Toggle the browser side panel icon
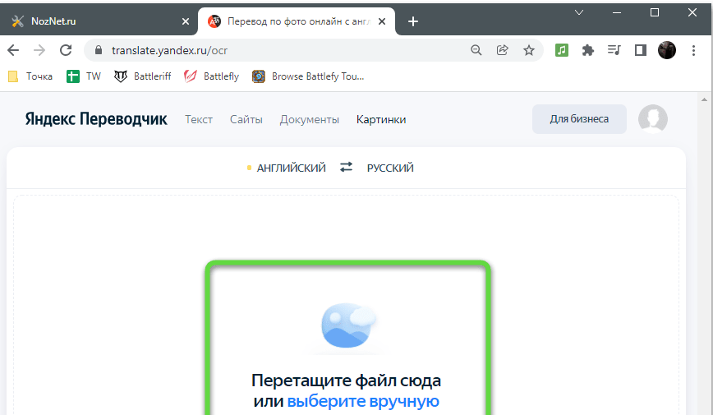Screen dimensions: 713x415 pyautogui.click(x=641, y=50)
